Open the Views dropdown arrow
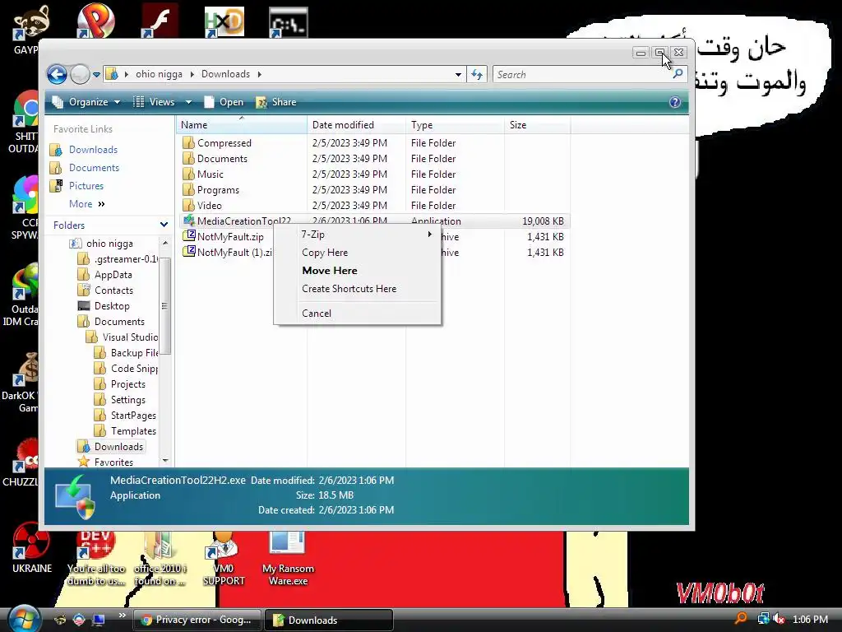This screenshot has width=842, height=632. [188, 102]
